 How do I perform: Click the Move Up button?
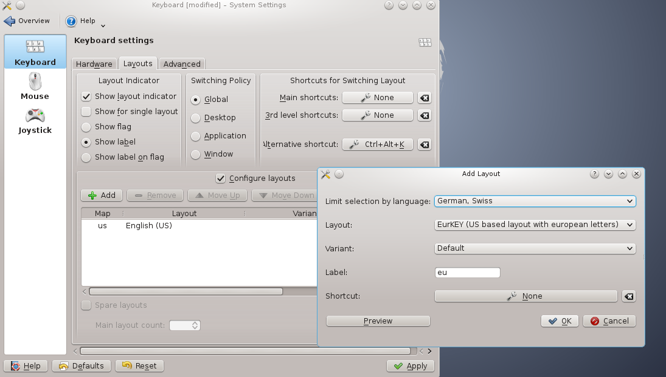(218, 195)
